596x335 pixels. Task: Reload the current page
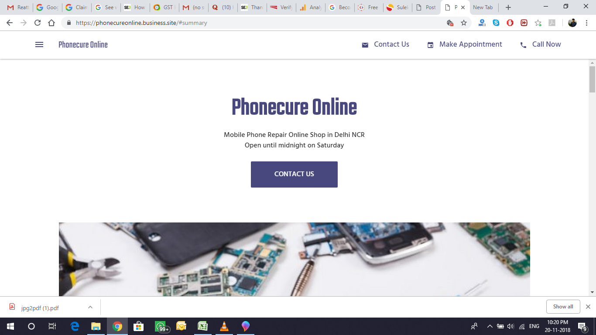tap(38, 23)
